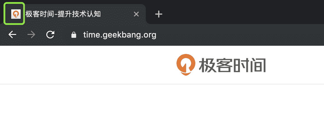
Task: View site info via the padlock icon
Action: (74, 35)
